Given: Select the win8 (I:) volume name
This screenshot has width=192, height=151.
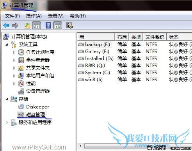Looking at the screenshot, I should click(x=94, y=80).
